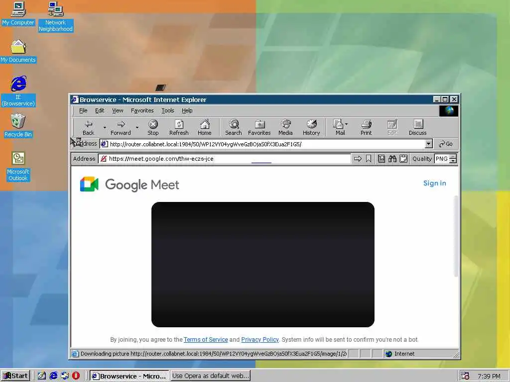Click the meet.google.com address field

point(225,159)
